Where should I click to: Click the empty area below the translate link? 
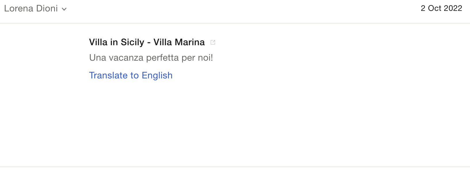[235, 123]
